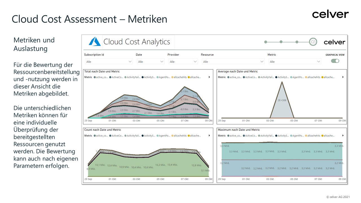Show more legend entries in Maximum chart
Screen dimensions: 361x203
click(343, 136)
